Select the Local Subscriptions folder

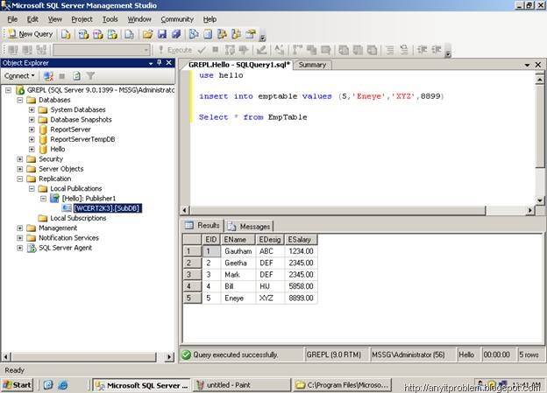pyautogui.click(x=78, y=218)
